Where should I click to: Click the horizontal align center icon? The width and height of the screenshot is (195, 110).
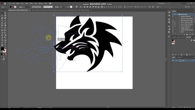click(87, 7)
